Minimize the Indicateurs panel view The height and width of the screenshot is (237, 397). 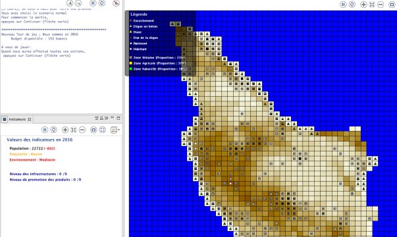pyautogui.click(x=112, y=118)
